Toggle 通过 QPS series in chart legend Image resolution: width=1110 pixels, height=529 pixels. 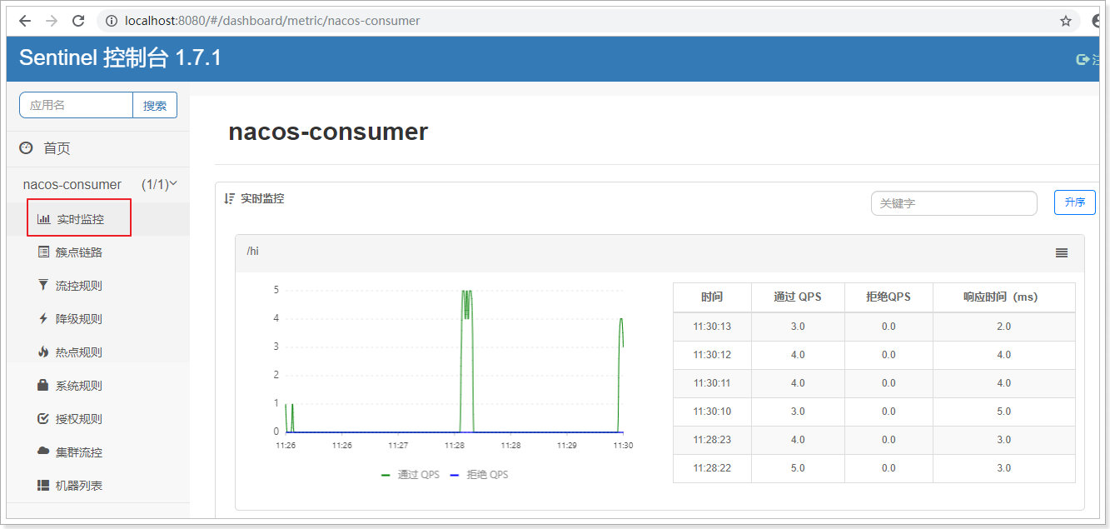click(410, 475)
